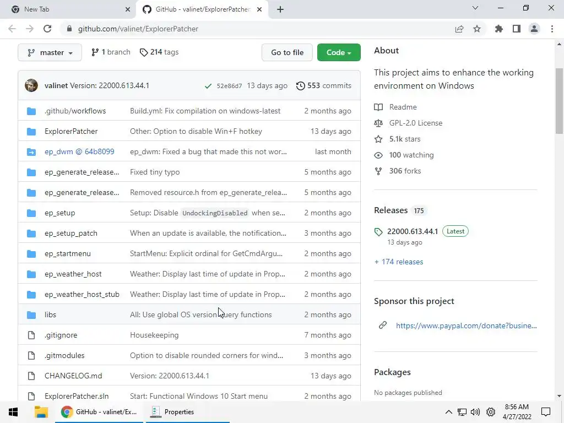The width and height of the screenshot is (564, 423).
Task: Open File Explorer from taskbar
Action: pos(41,412)
